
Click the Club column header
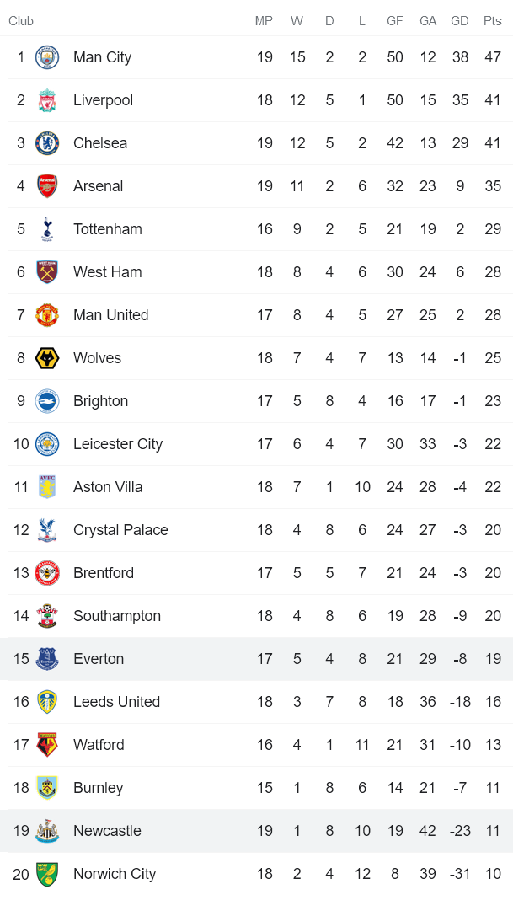click(21, 21)
